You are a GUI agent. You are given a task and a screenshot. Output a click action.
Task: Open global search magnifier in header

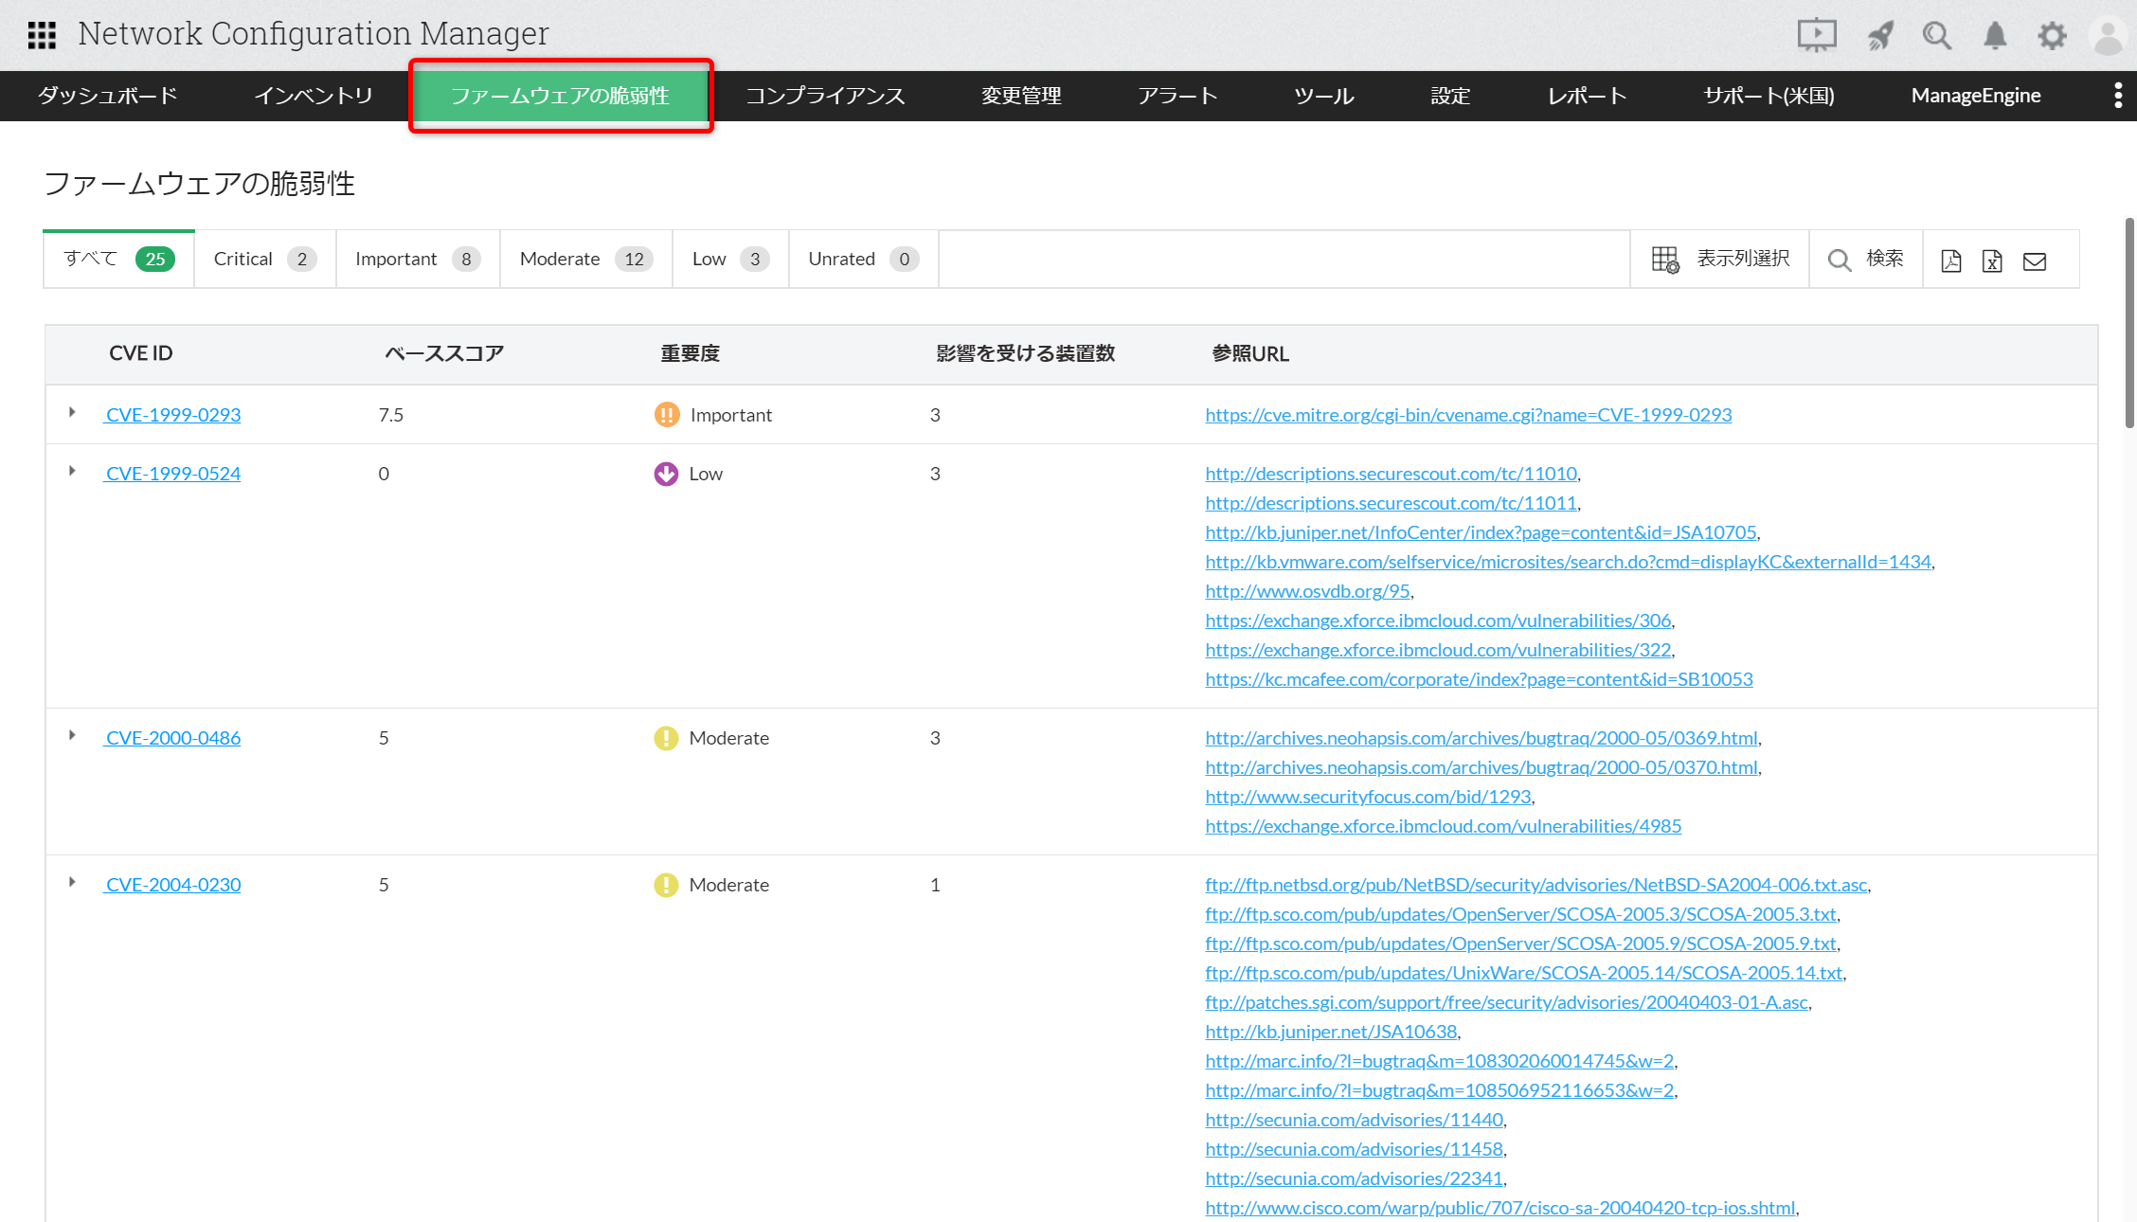tap(1936, 35)
